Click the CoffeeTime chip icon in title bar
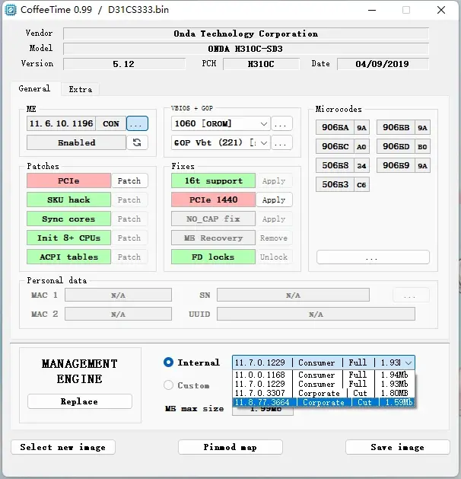The width and height of the screenshot is (461, 479). (11, 10)
